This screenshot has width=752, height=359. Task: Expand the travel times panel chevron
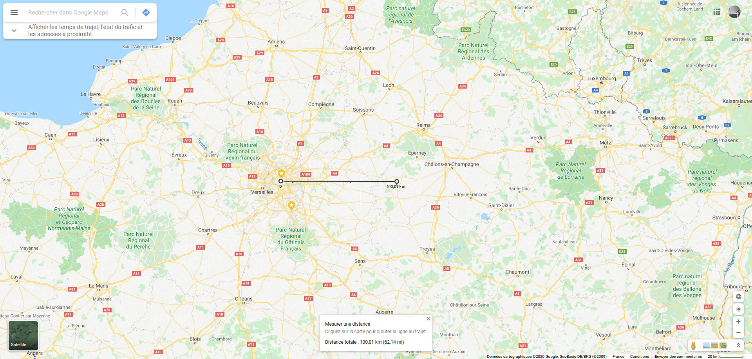click(x=14, y=31)
